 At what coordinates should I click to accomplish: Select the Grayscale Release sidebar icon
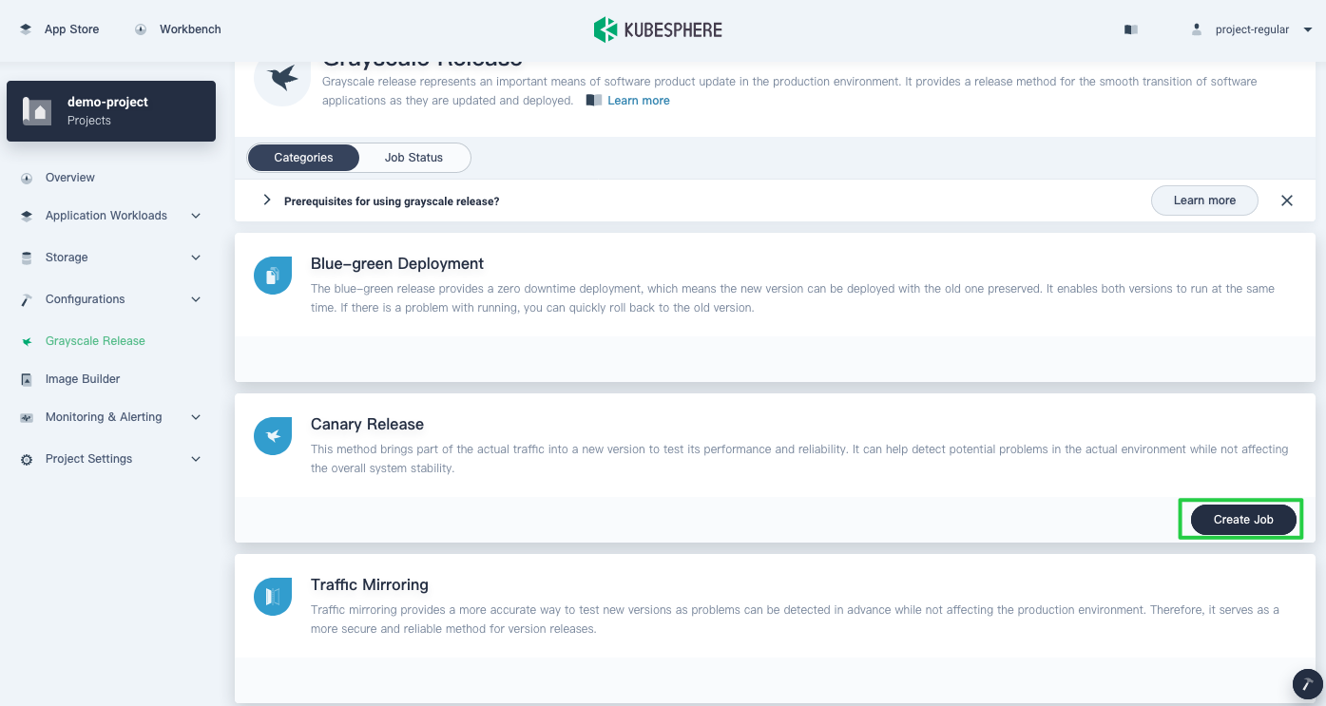[28, 340]
